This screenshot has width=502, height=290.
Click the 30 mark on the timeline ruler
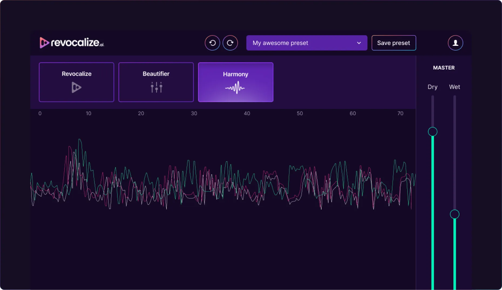(194, 113)
